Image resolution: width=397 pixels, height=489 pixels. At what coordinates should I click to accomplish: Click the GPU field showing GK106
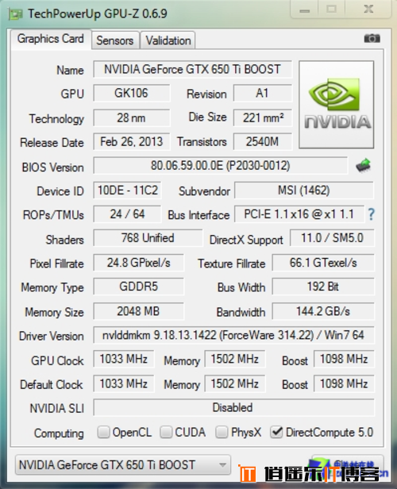pos(132,93)
